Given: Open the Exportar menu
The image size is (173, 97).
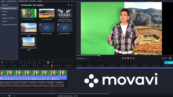Looking at the screenshot, I should pyautogui.click(x=32, y=1).
